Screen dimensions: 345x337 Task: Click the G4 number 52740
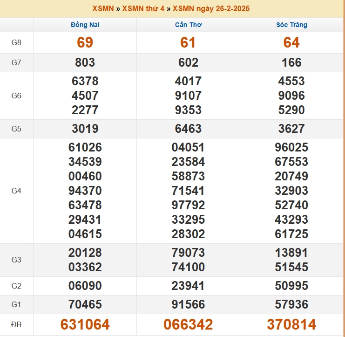[x=291, y=205]
